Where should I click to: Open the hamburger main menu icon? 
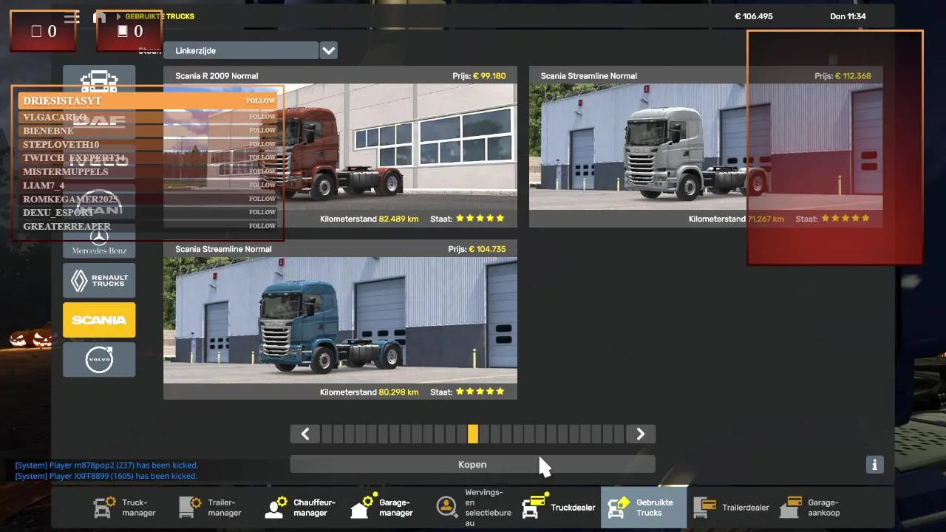(x=72, y=17)
